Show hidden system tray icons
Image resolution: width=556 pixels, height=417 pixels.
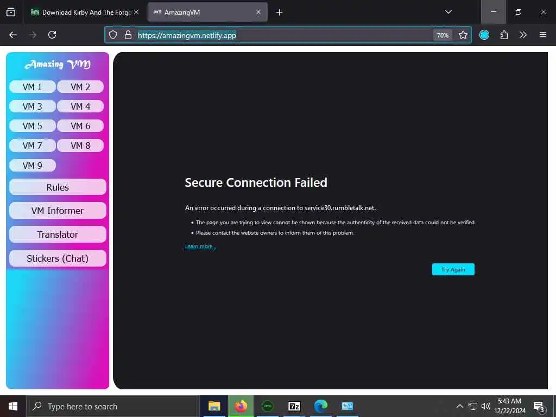(x=459, y=406)
